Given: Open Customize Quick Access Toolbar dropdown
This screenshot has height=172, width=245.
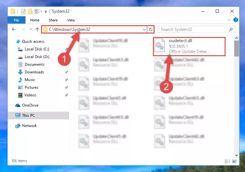Looking at the screenshot, I should click(46, 11).
